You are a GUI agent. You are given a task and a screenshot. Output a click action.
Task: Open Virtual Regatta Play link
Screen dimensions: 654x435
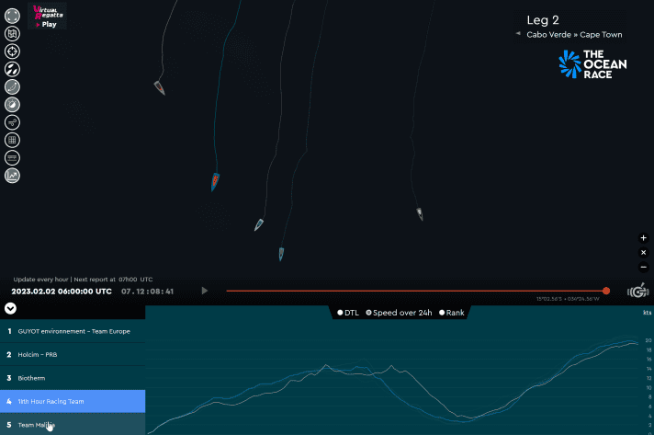(48, 16)
